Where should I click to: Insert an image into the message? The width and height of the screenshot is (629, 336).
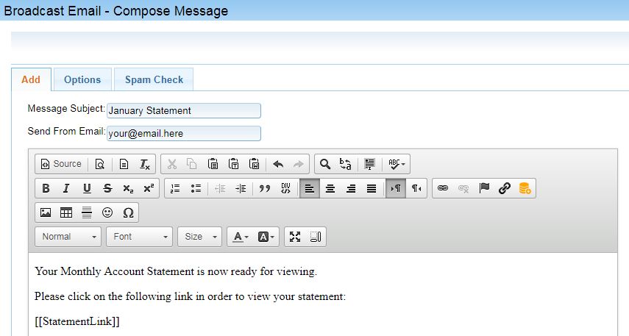(x=46, y=212)
